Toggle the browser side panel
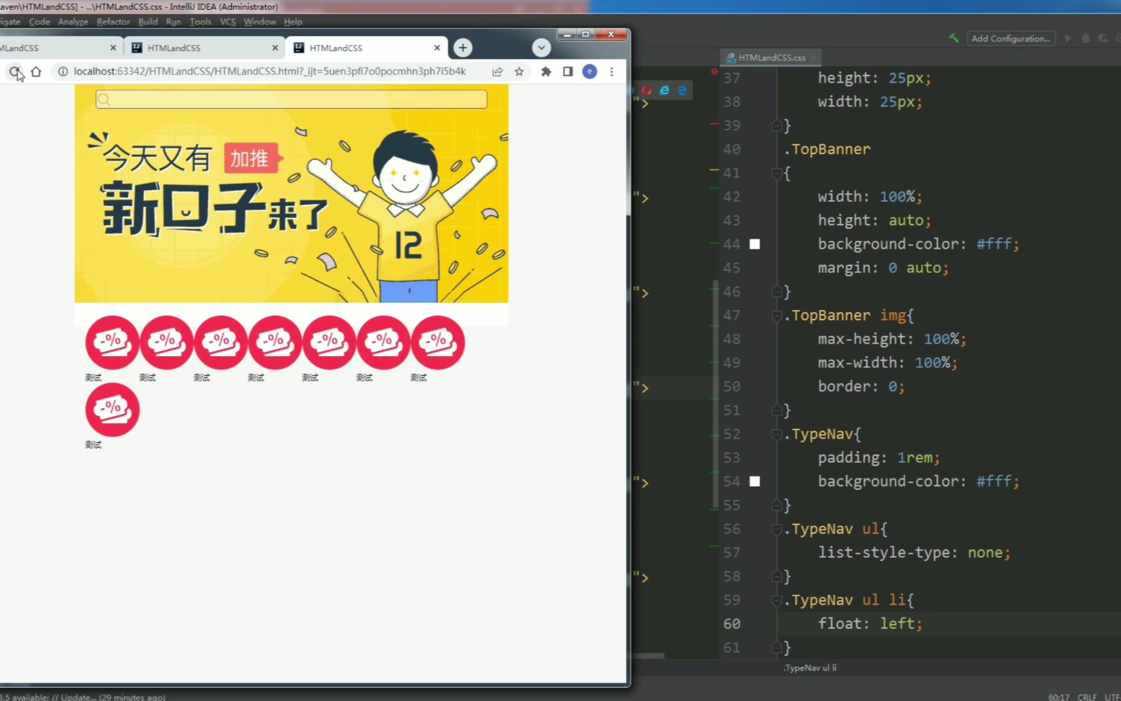 pyautogui.click(x=568, y=72)
